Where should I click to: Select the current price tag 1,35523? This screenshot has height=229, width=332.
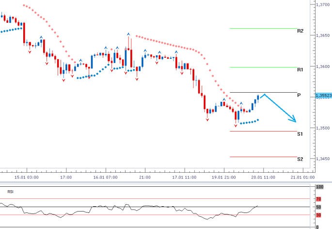[x=324, y=96]
